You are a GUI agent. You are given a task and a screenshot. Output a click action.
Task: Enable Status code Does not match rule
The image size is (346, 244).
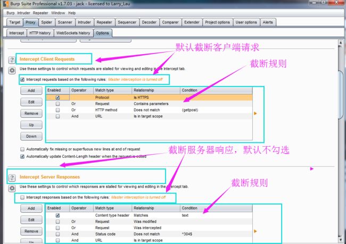coord(57,234)
